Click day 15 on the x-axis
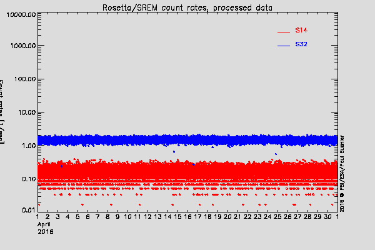375x250 pixels. pos(177,217)
